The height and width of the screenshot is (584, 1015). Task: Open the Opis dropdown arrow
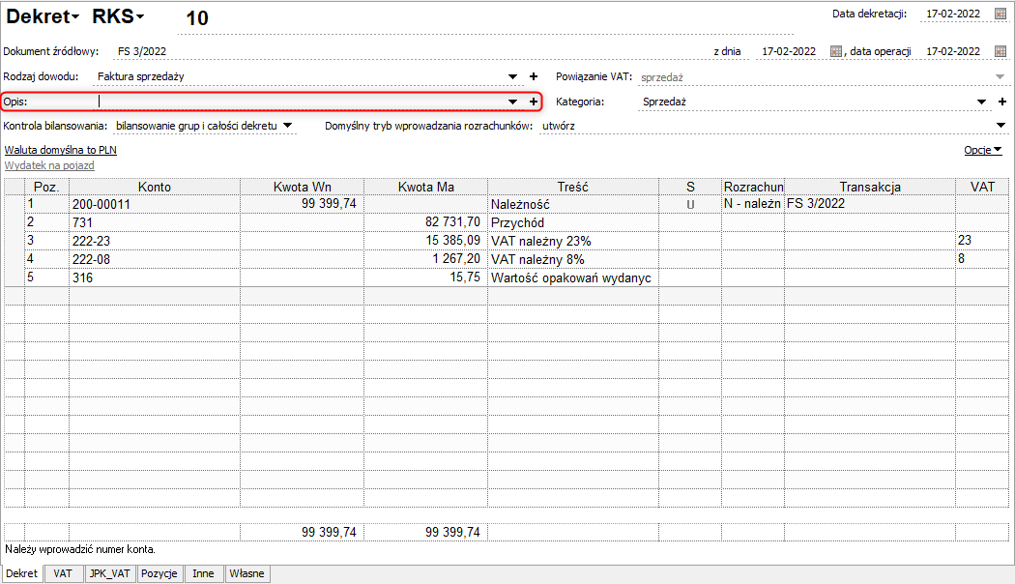pyautogui.click(x=512, y=102)
